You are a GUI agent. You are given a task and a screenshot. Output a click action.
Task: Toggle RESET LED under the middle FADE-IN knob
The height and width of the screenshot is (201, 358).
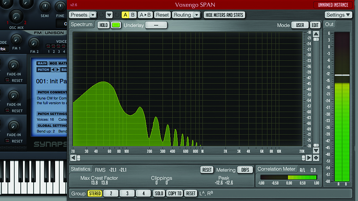coord(7,111)
